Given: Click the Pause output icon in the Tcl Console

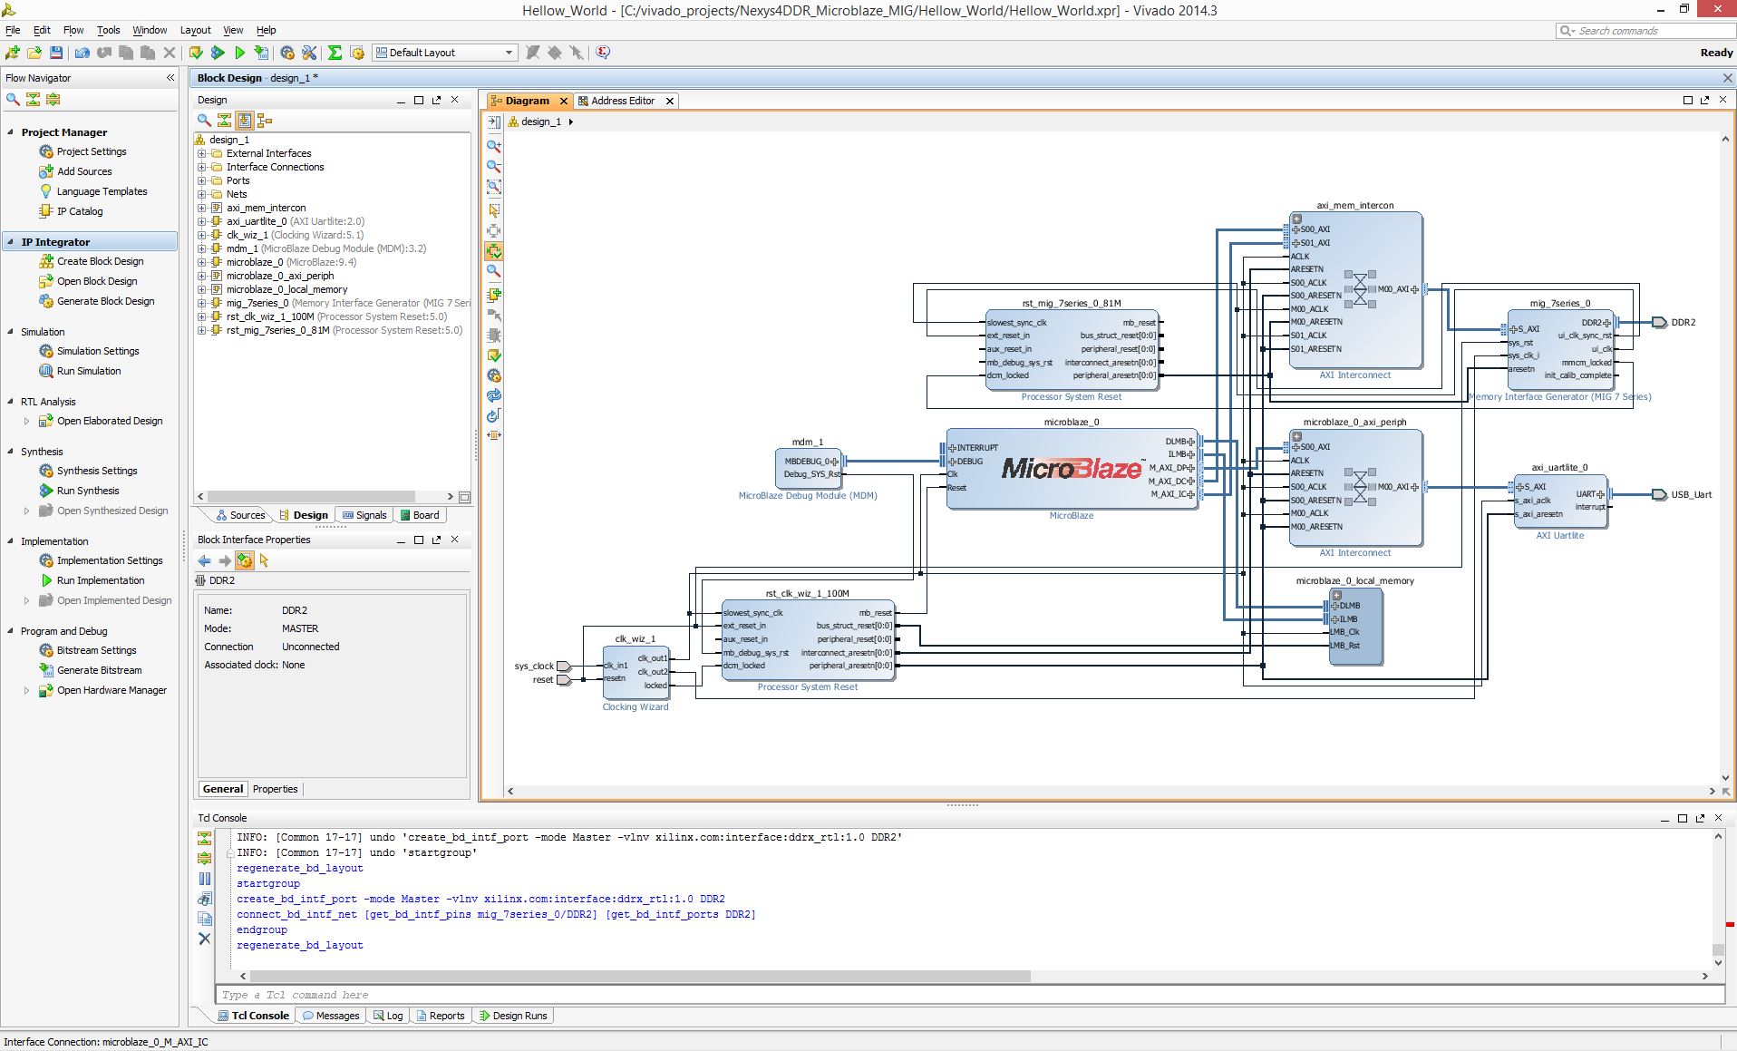Looking at the screenshot, I should click(x=205, y=878).
